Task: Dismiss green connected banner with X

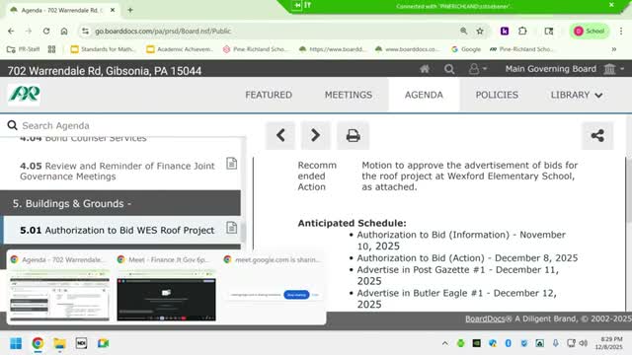Action: point(611,5)
